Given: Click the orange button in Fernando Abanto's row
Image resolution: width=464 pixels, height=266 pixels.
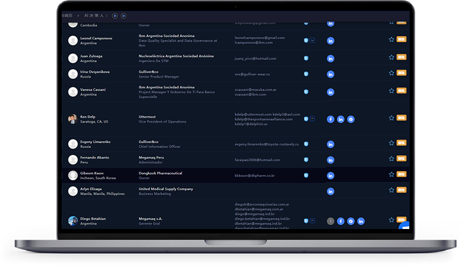Looking at the screenshot, I should pyautogui.click(x=401, y=158).
